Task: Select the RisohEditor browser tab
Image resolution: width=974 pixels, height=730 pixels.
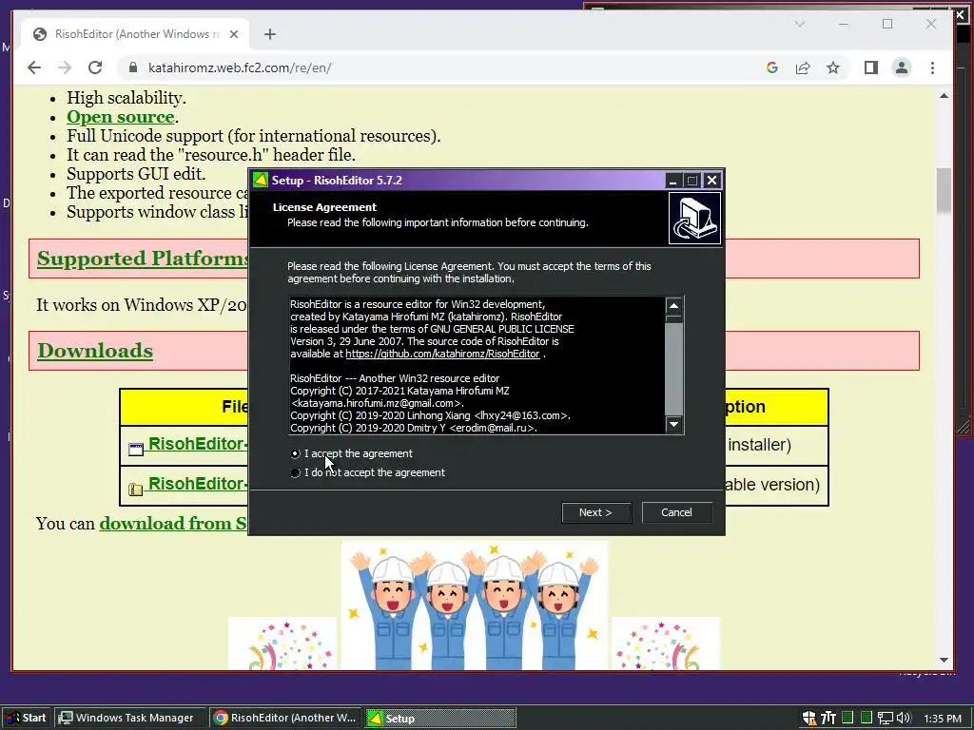Action: tap(136, 34)
